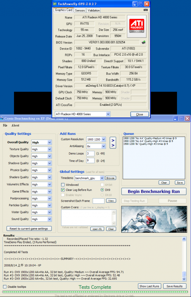This screenshot has width=191, height=297.
Task: Open the Overall Quality dropdown
Action: point(50,143)
